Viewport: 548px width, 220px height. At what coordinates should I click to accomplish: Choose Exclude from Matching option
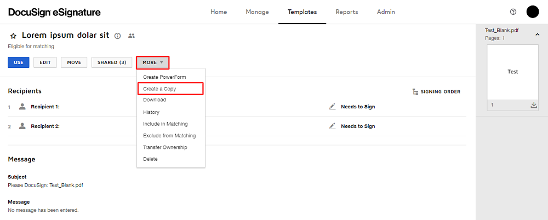[x=169, y=136]
